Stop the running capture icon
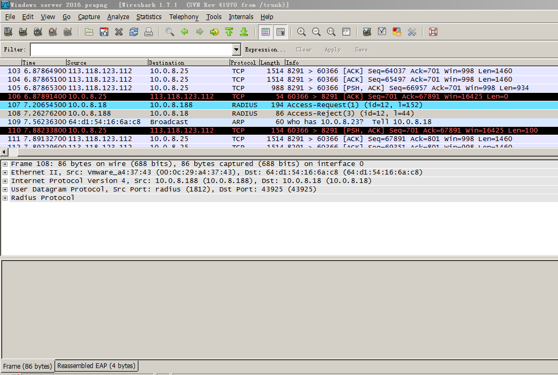Viewport: 558px width, 375px height. point(53,32)
